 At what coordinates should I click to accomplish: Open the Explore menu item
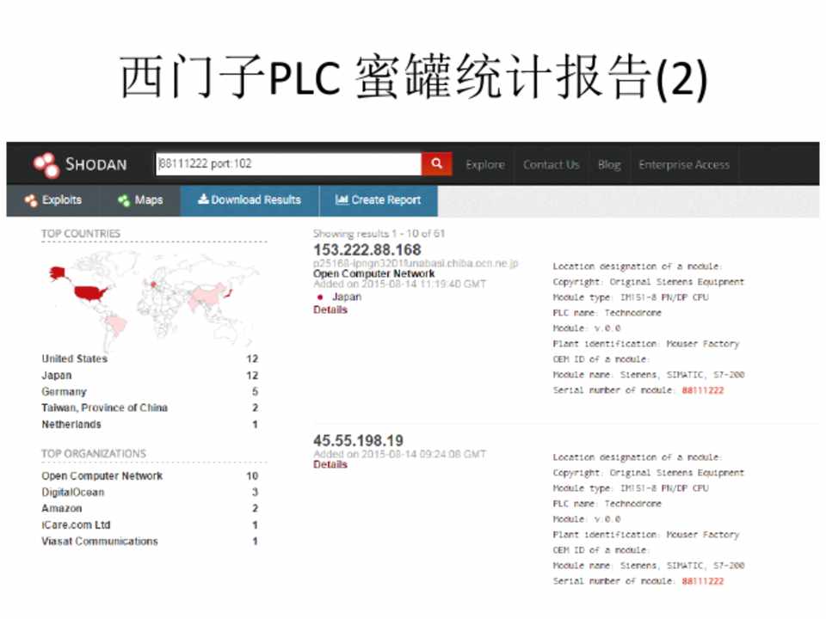(x=485, y=165)
